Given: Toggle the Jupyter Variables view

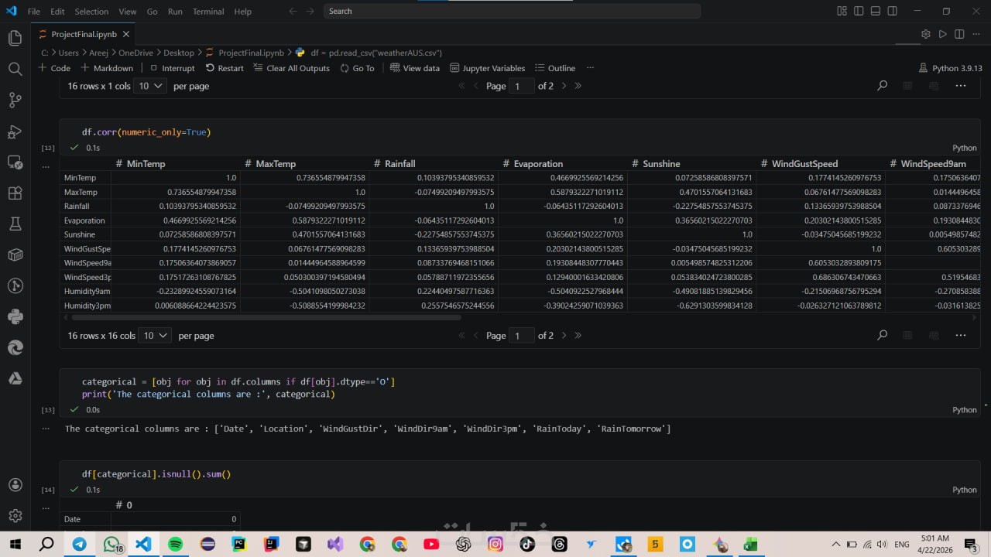Looking at the screenshot, I should pyautogui.click(x=487, y=68).
